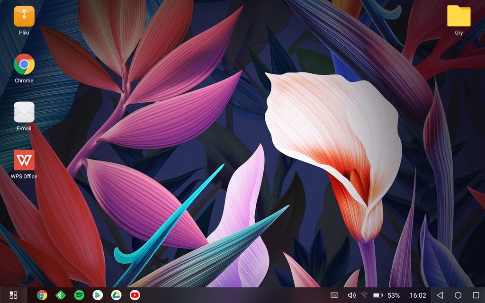This screenshot has height=303, width=485.
Task: Open the Gry folder
Action: [458, 17]
